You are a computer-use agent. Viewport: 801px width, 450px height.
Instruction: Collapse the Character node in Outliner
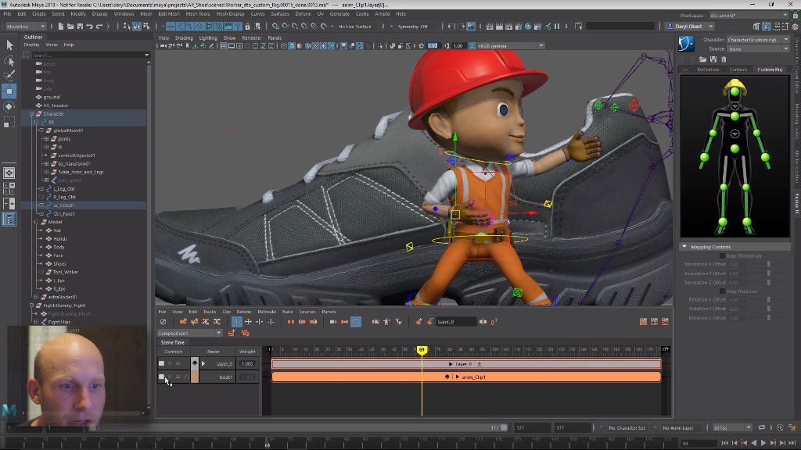(x=31, y=114)
